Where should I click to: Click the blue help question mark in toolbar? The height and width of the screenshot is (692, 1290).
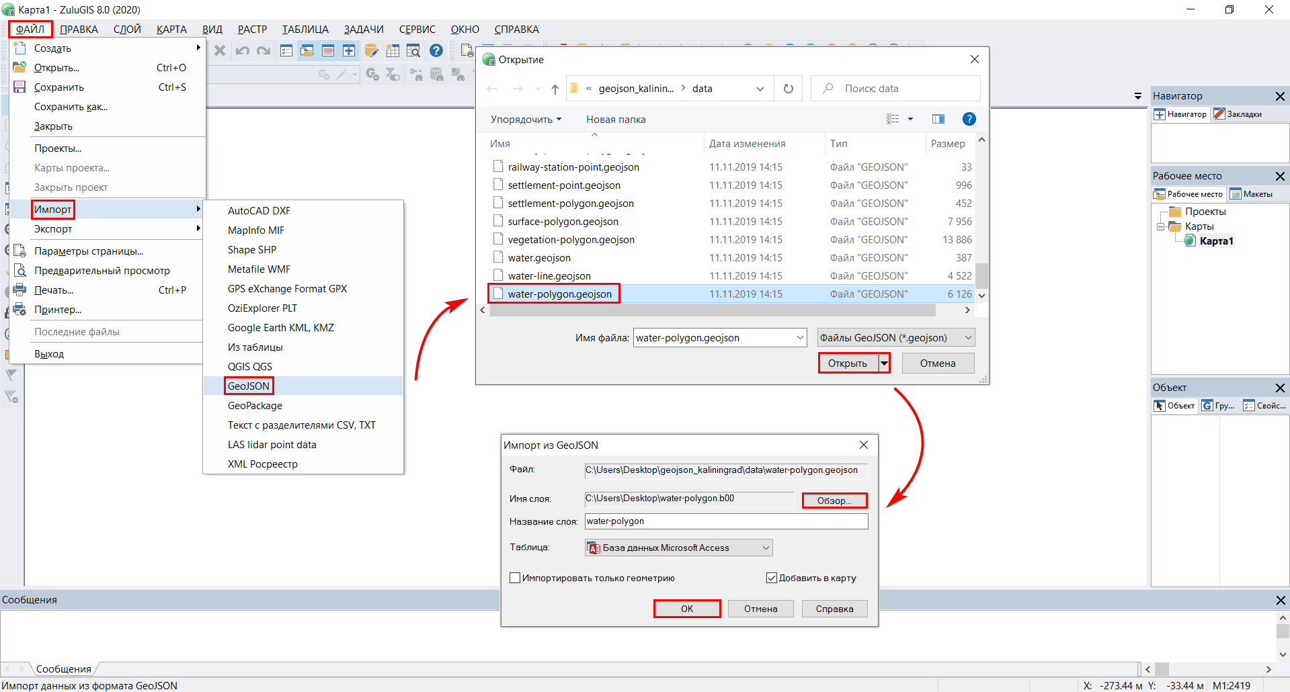pos(436,50)
